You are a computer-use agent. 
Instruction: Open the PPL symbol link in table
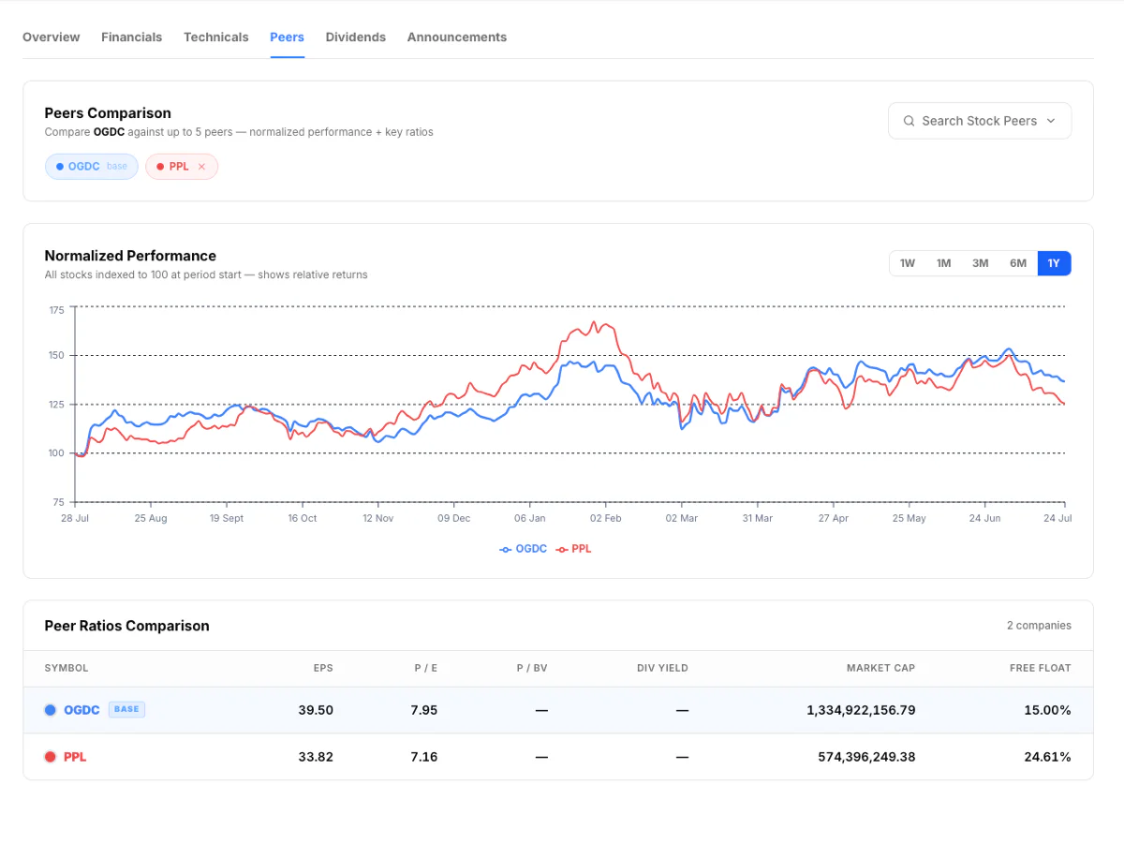(75, 757)
